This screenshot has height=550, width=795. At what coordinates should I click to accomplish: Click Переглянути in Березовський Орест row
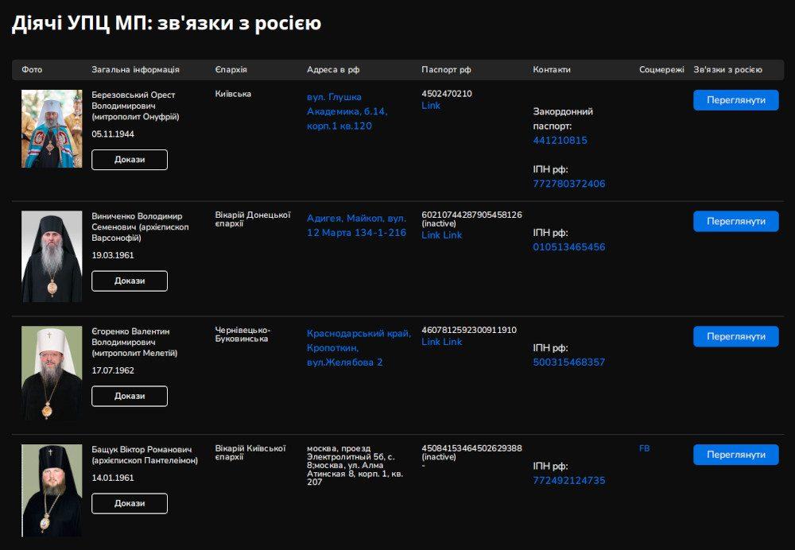click(735, 100)
